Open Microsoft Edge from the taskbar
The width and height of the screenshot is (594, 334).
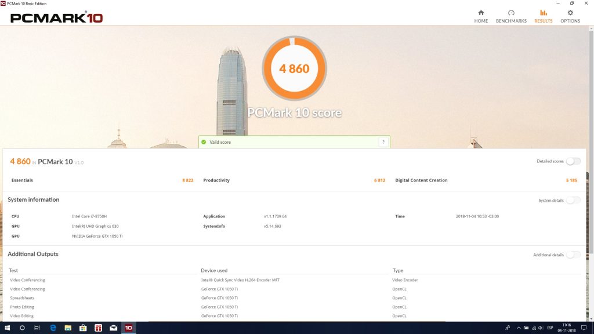[53, 328]
